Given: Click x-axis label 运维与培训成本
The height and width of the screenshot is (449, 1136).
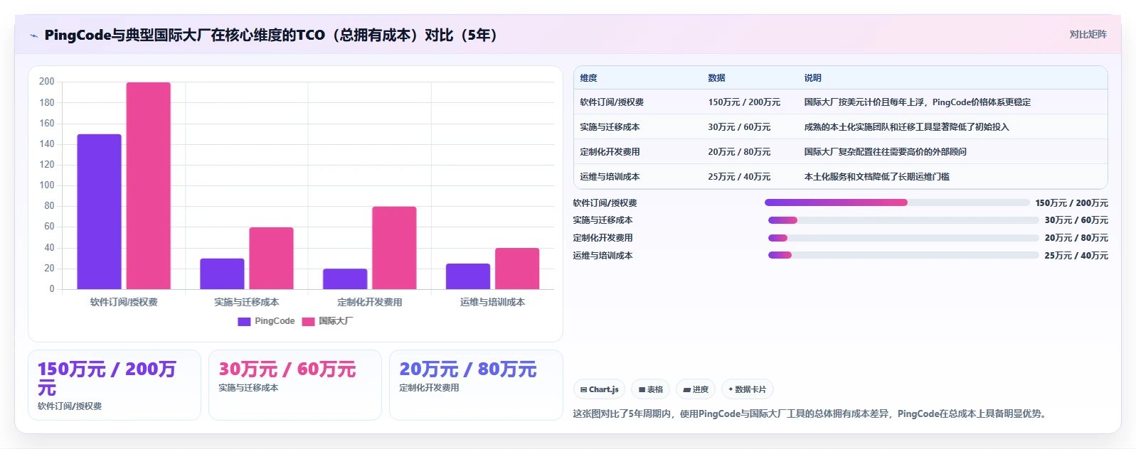Looking at the screenshot, I should (x=492, y=302).
